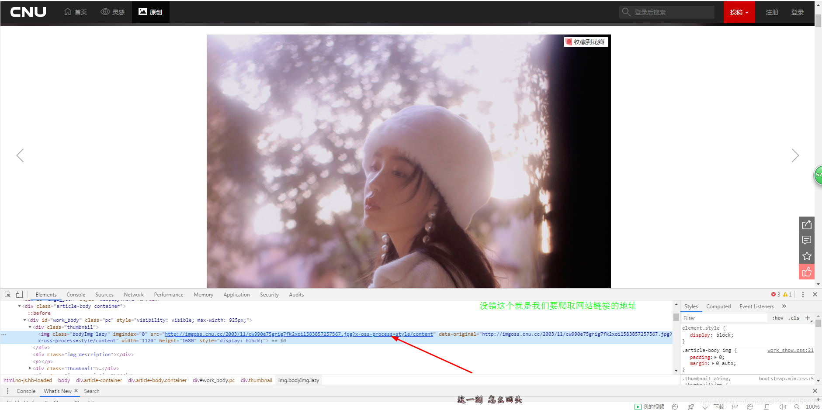Select the 原创 original works tab
This screenshot has height=410, width=822.
[x=150, y=12]
